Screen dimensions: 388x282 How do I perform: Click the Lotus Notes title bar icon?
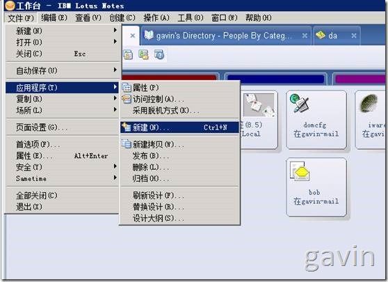[10, 6]
